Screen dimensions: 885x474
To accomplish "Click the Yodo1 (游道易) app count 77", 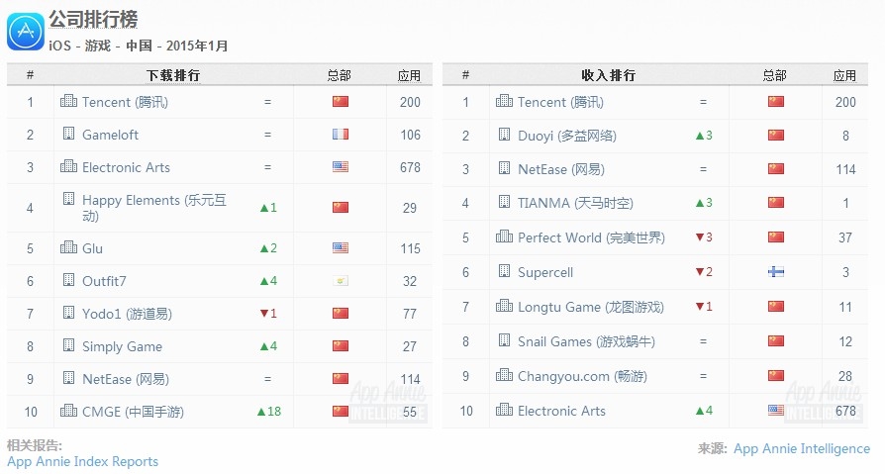I will coord(410,314).
